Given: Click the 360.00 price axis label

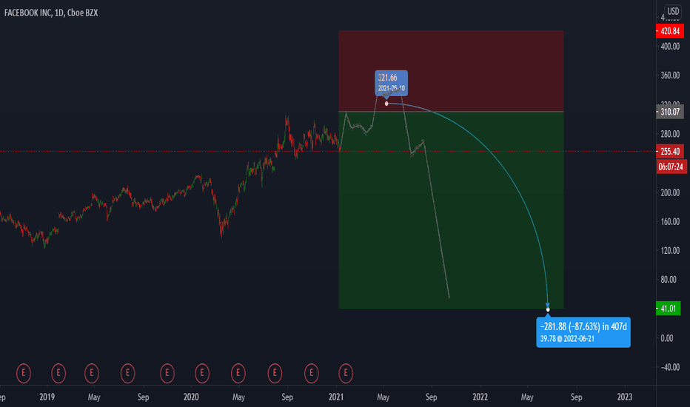Looking at the screenshot, I should (x=670, y=75).
